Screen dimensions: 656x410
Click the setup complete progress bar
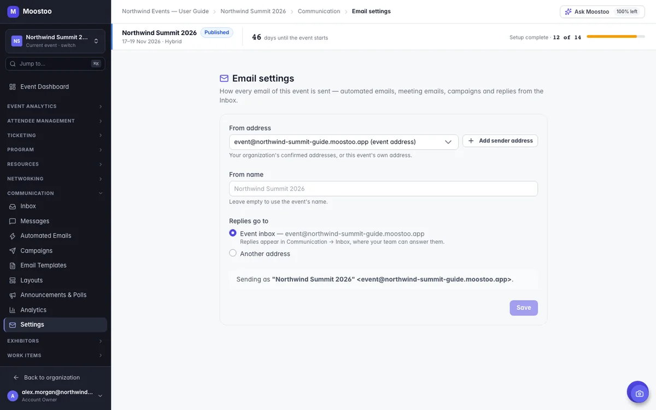click(x=616, y=37)
